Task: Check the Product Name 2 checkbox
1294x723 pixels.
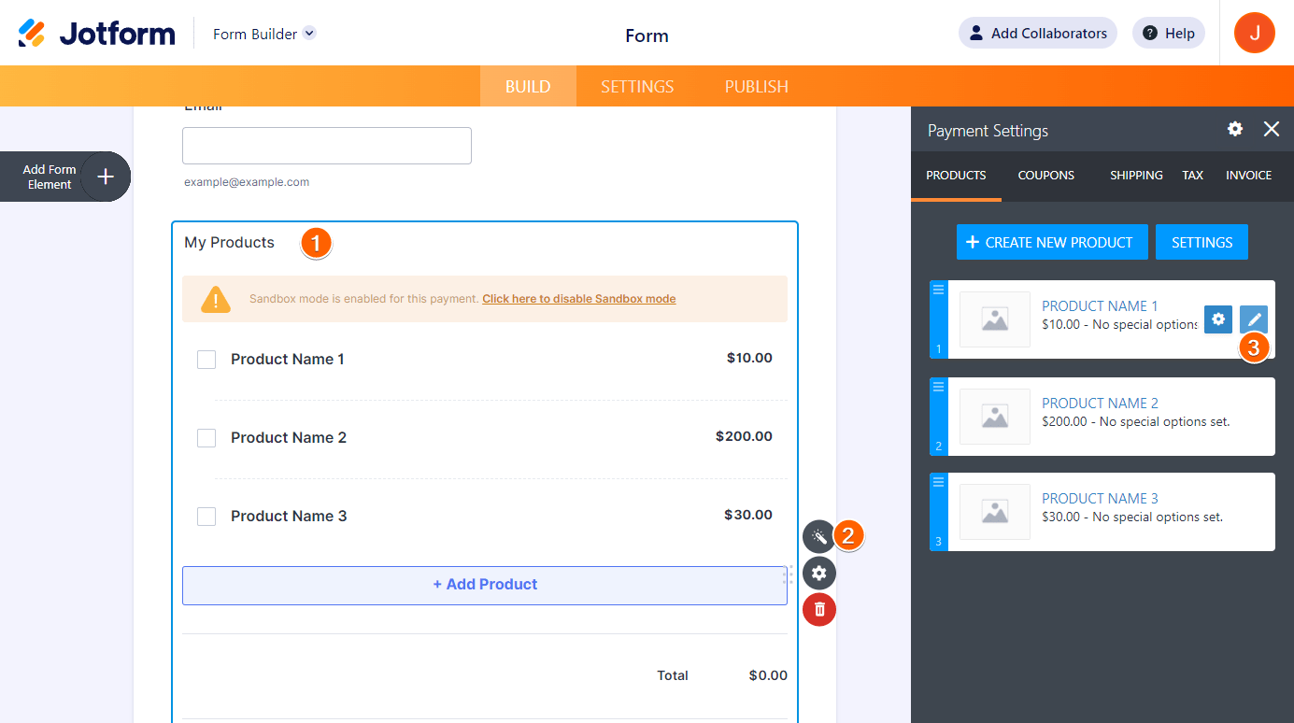Action: 206,438
